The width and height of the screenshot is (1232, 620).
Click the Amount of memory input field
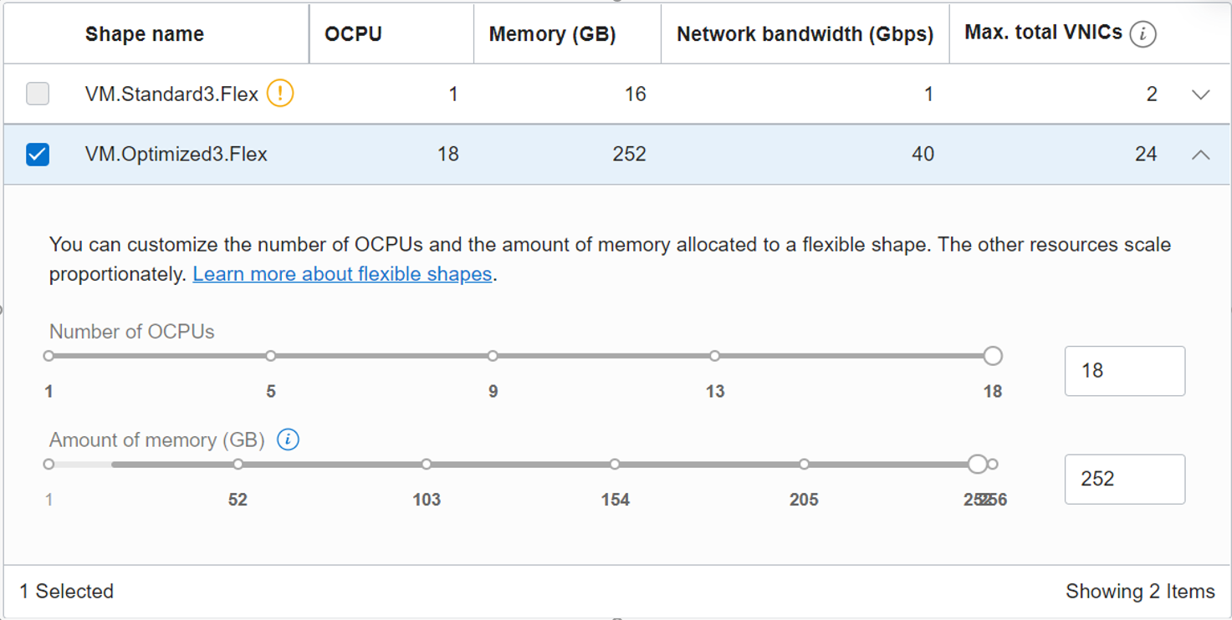coord(1124,479)
